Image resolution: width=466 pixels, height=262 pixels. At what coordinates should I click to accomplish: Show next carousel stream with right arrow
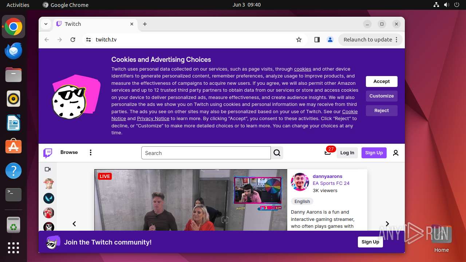387,224
